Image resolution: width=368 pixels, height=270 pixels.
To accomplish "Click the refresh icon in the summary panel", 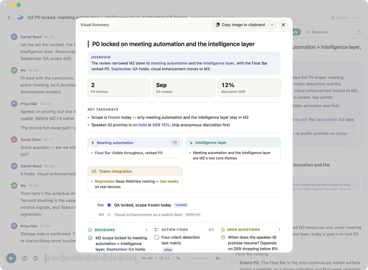I will click(359, 32).
